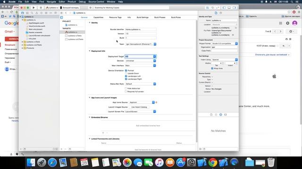Open the File Template library
302x169 pixels.
[x=211, y=115]
